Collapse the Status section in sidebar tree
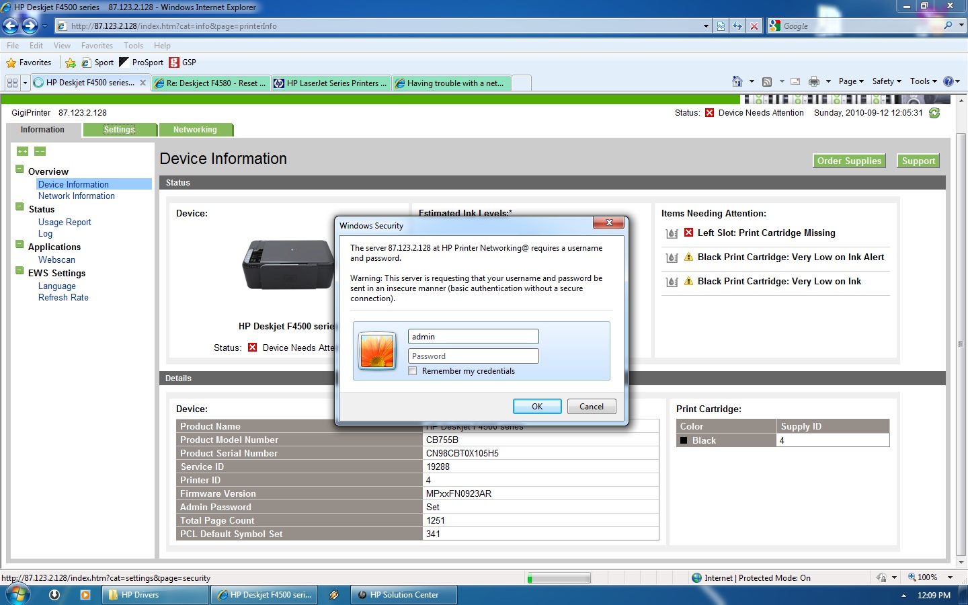This screenshot has height=605, width=968. [20, 207]
